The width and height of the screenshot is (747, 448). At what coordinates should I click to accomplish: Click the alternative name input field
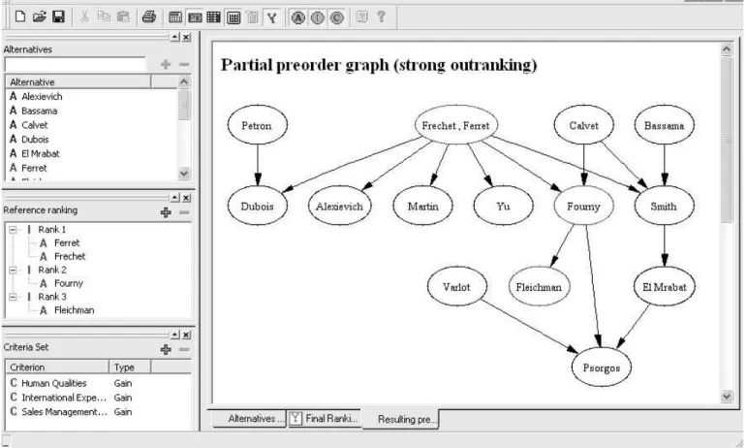(75, 64)
